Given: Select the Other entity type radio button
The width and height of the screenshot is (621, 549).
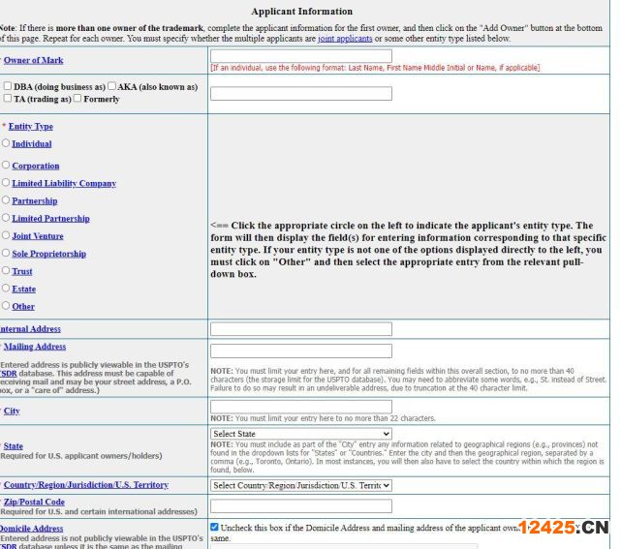Looking at the screenshot, I should coord(6,306).
